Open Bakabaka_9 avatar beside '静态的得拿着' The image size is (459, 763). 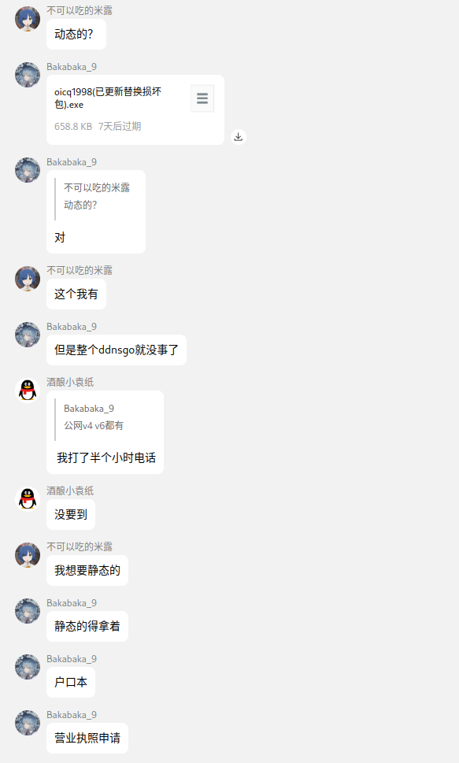[x=28, y=611]
